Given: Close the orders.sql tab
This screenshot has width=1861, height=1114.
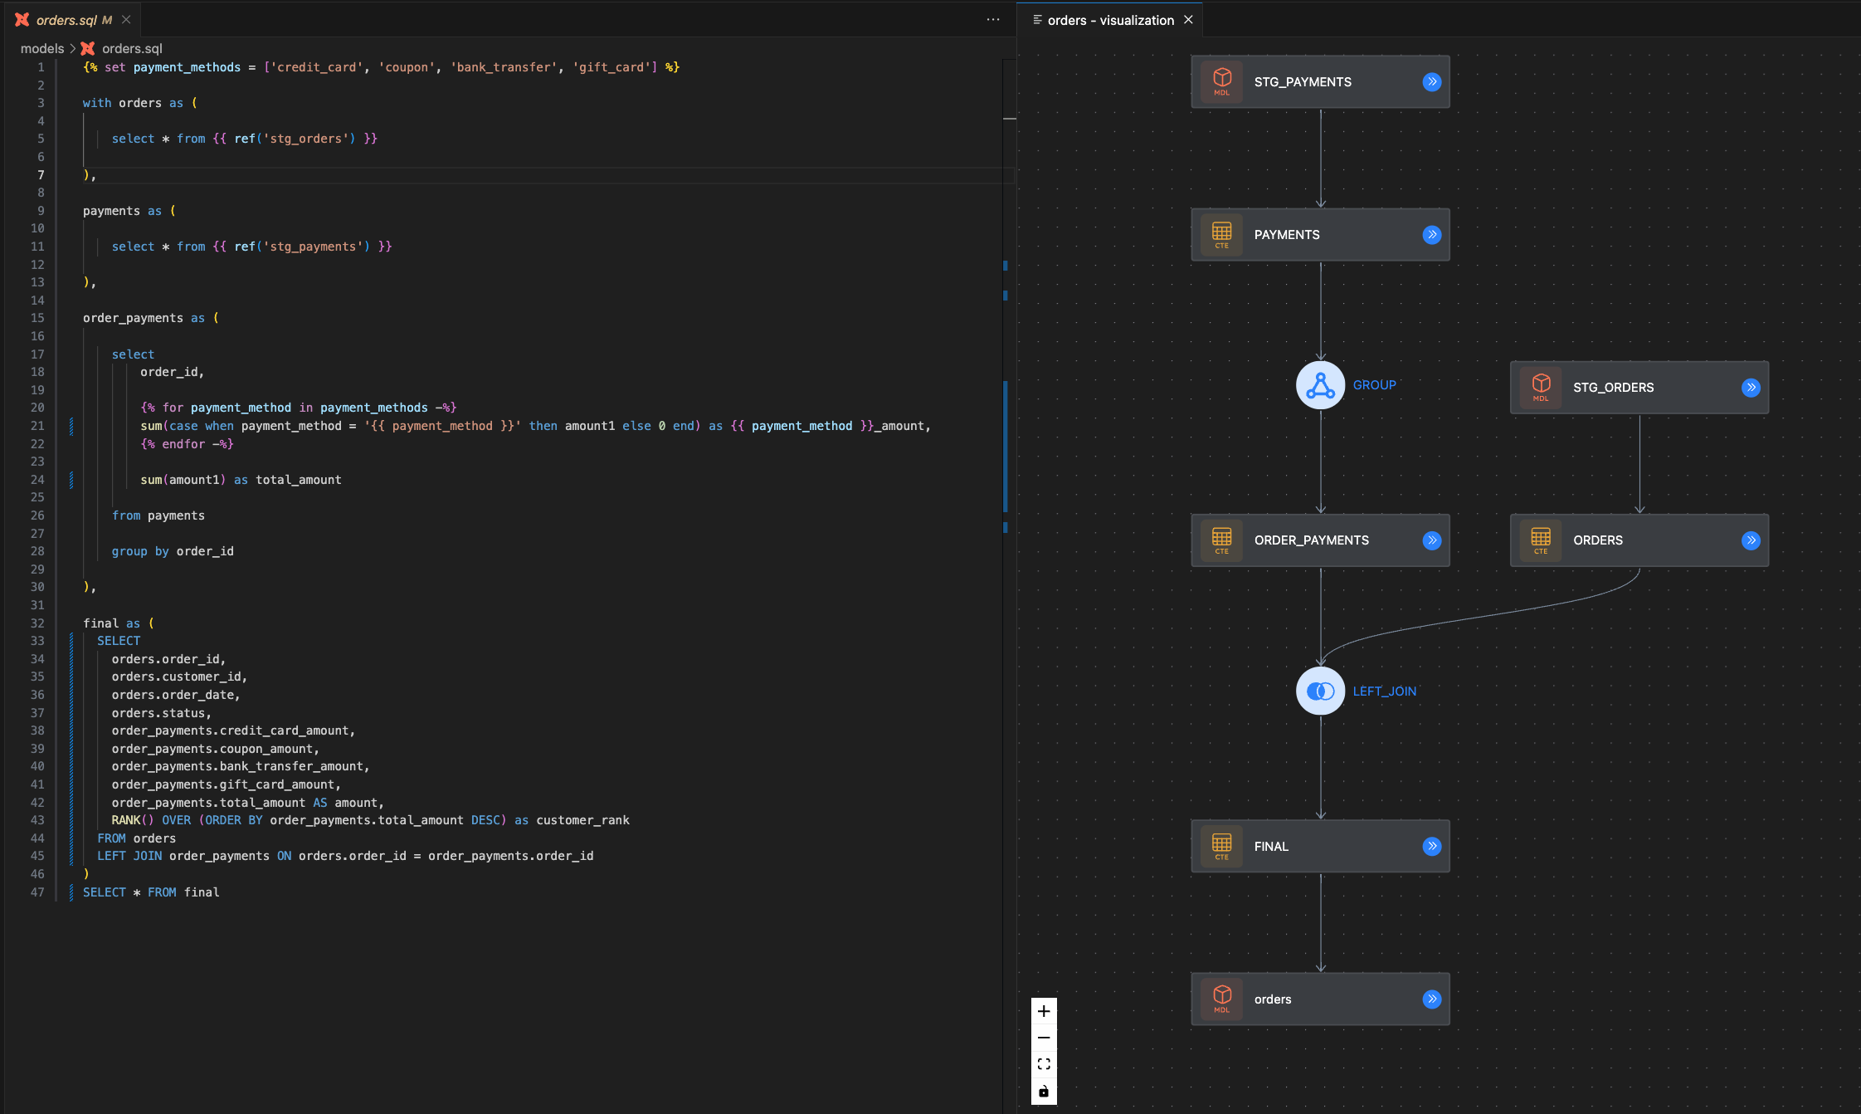Looking at the screenshot, I should point(126,19).
